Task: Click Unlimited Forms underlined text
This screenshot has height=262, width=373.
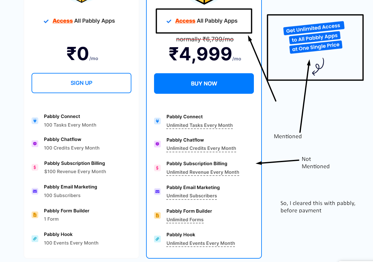Action: 185,220
